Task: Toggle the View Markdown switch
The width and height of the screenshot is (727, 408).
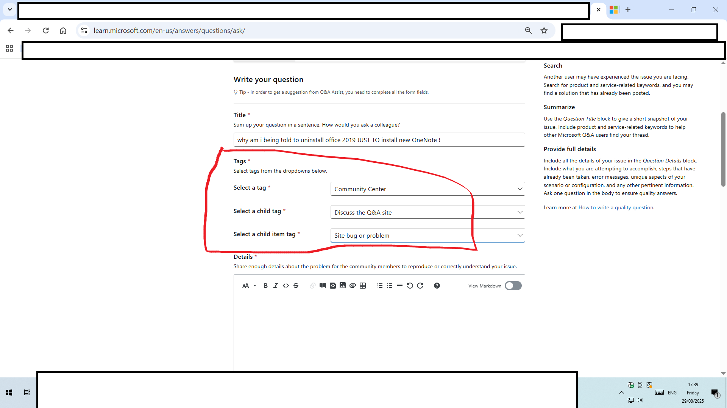Action: (x=513, y=286)
